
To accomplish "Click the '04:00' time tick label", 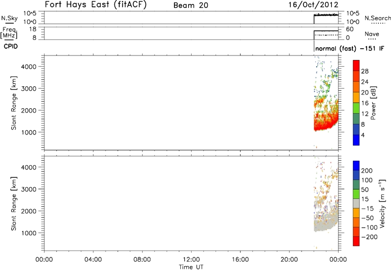I will [x=93, y=260].
